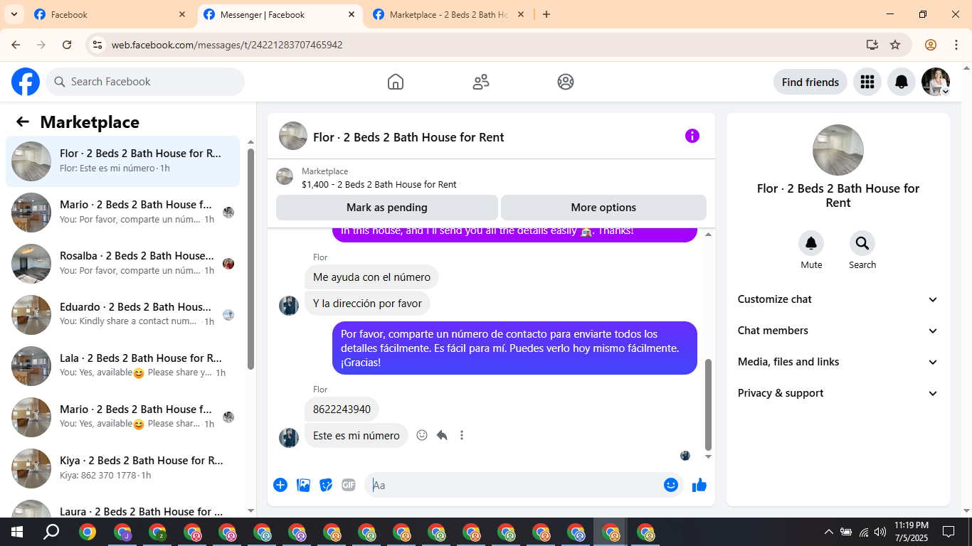This screenshot has height=546, width=972.
Task: Click the install app icon in address bar
Action: pyautogui.click(x=872, y=45)
